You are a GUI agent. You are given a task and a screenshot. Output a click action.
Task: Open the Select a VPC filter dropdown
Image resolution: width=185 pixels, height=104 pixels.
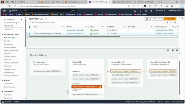13,29
